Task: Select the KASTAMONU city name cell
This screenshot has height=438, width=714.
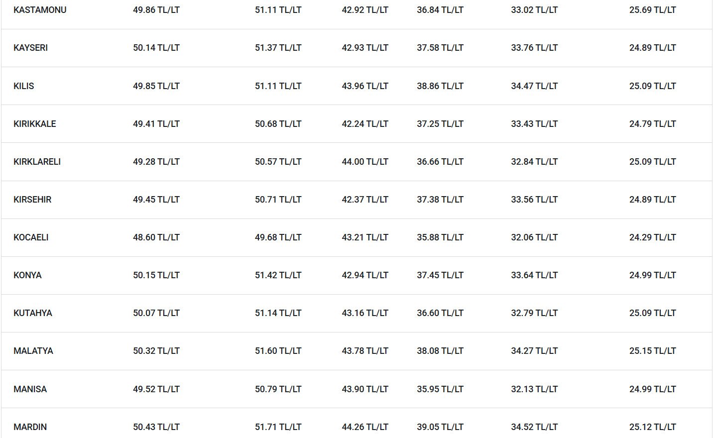Action: point(40,10)
